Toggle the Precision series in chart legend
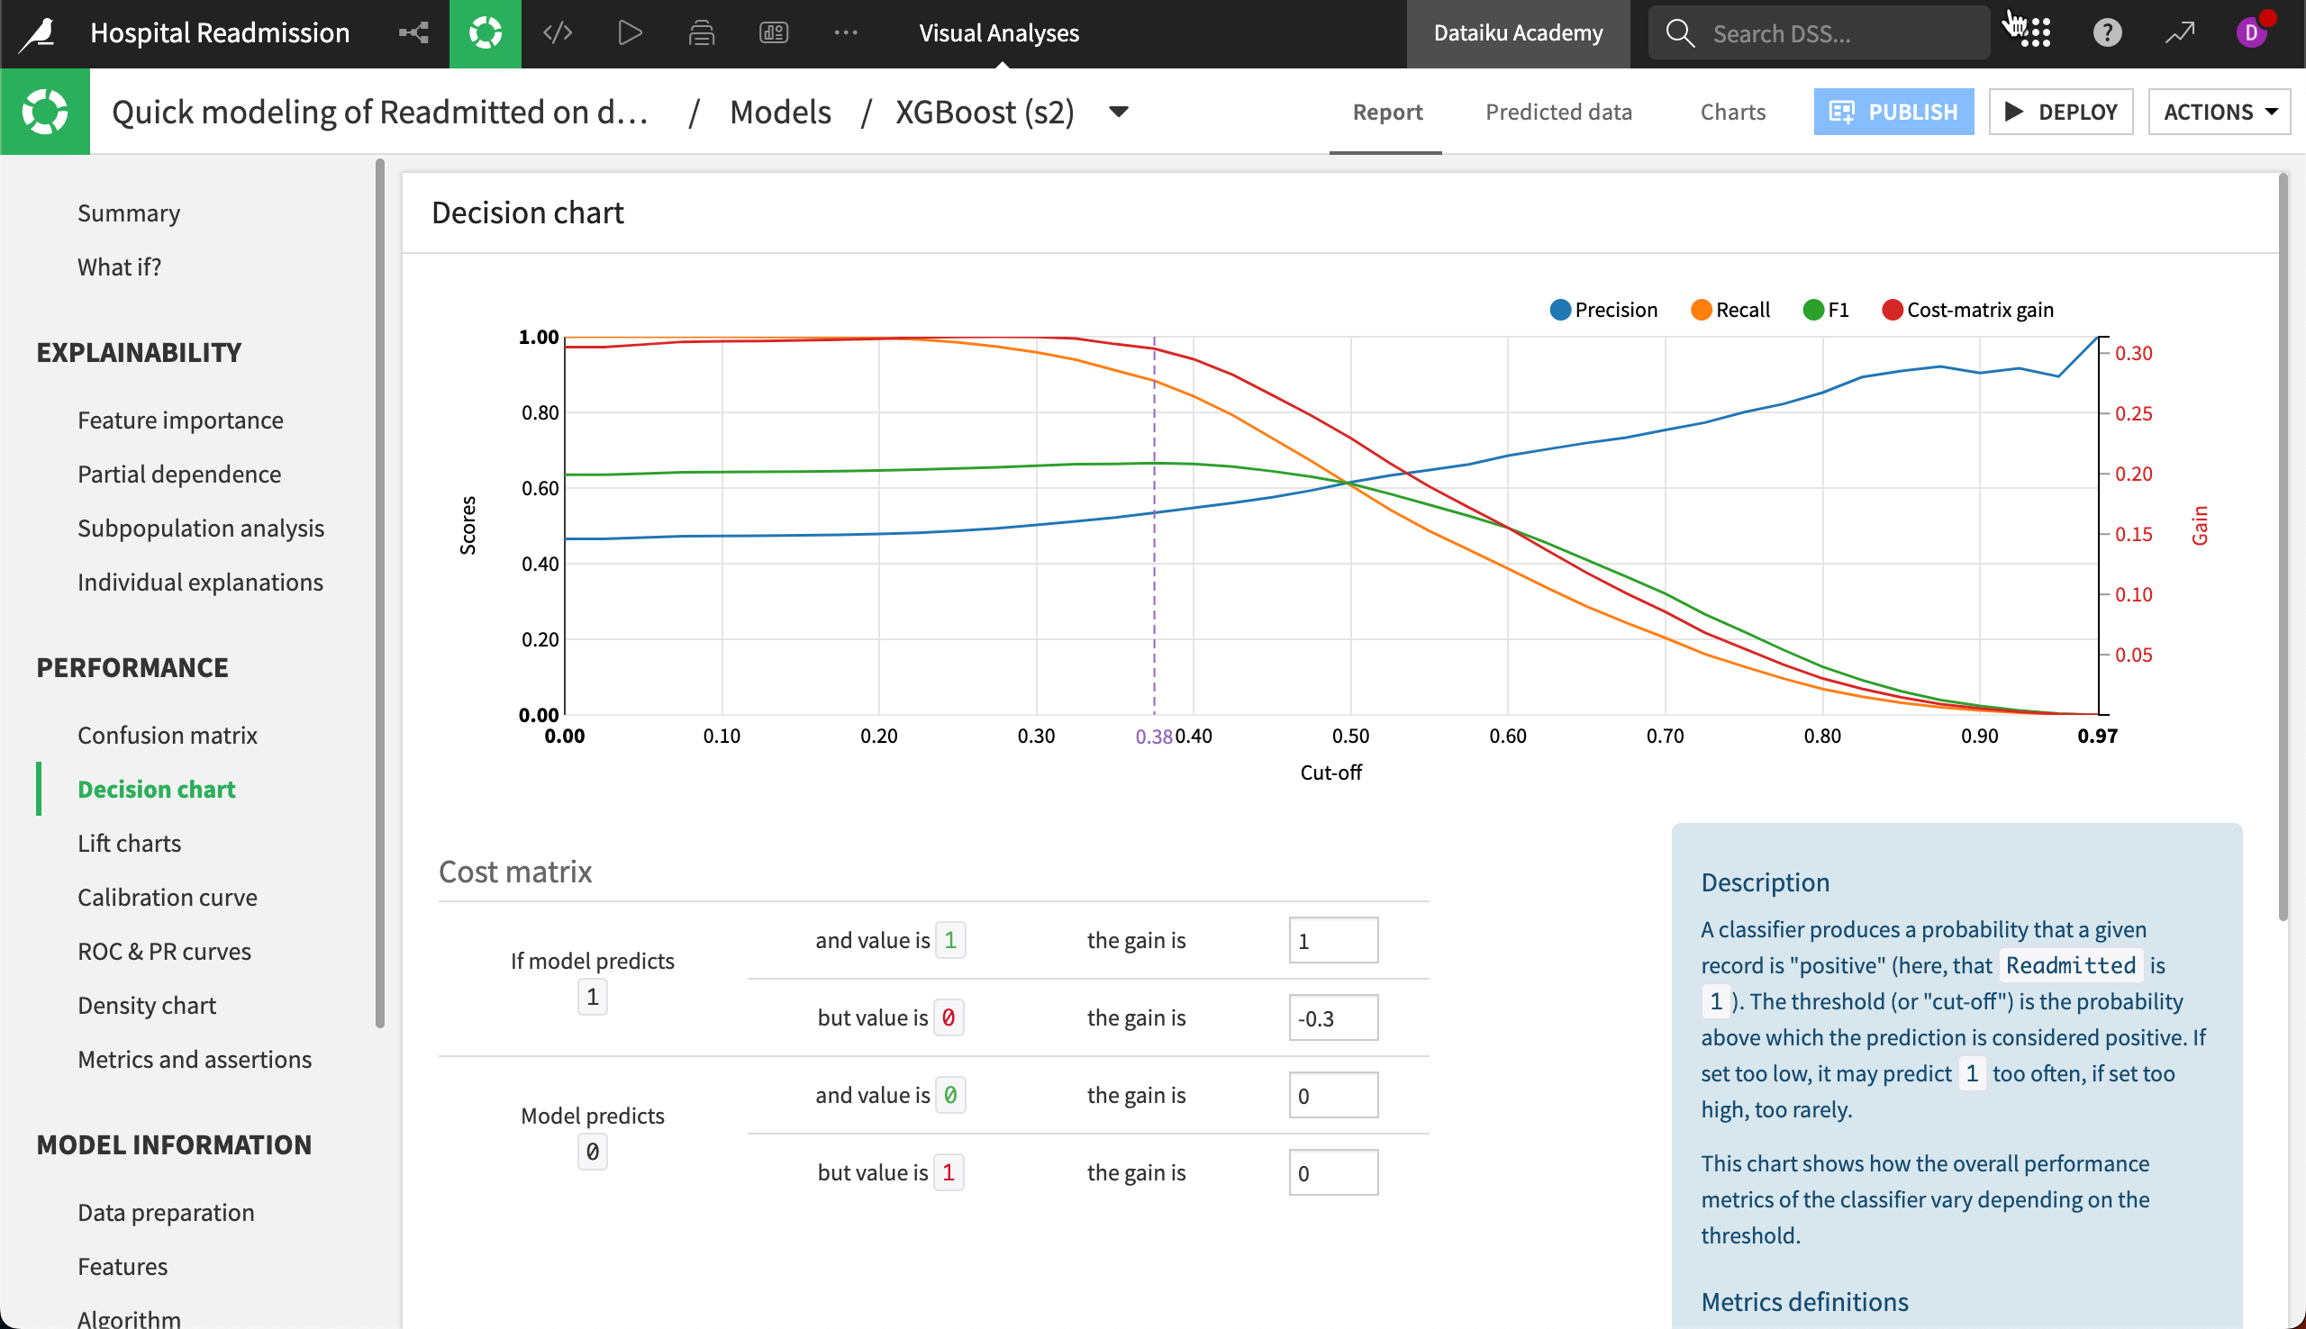This screenshot has width=2306, height=1329. pyautogui.click(x=1604, y=310)
